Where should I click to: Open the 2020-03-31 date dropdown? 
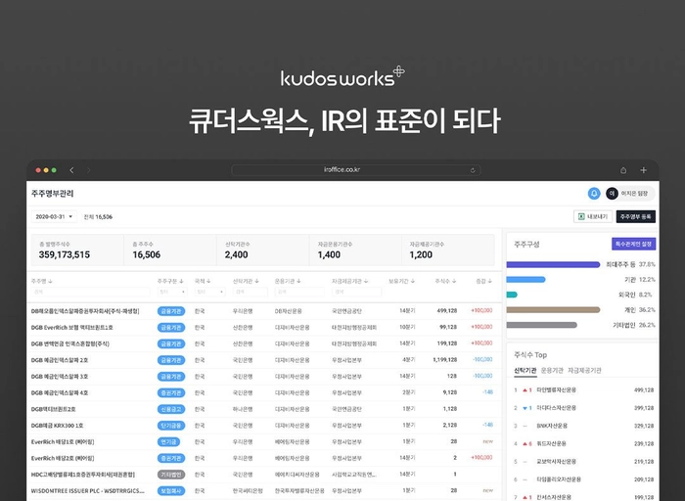pos(53,216)
